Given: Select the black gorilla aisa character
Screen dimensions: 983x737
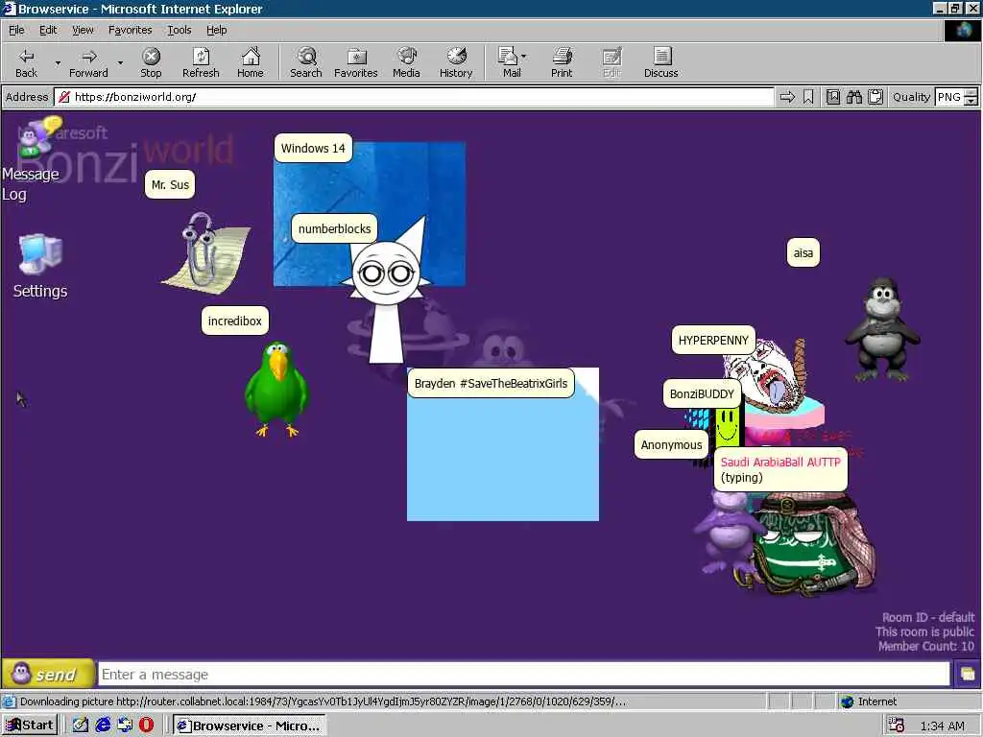Looking at the screenshot, I should [x=882, y=330].
